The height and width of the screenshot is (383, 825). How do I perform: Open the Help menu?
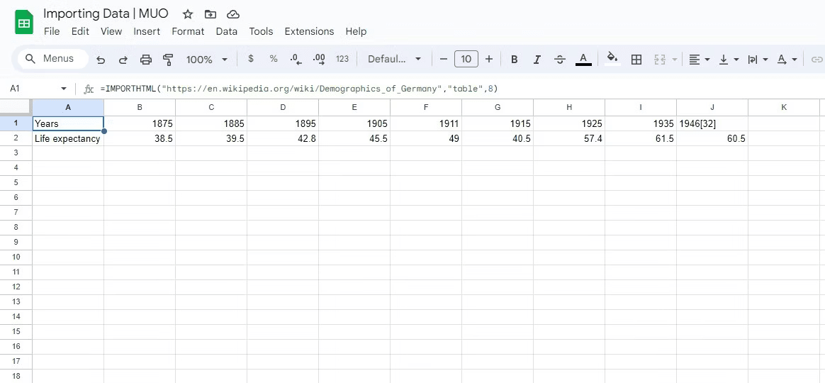356,31
